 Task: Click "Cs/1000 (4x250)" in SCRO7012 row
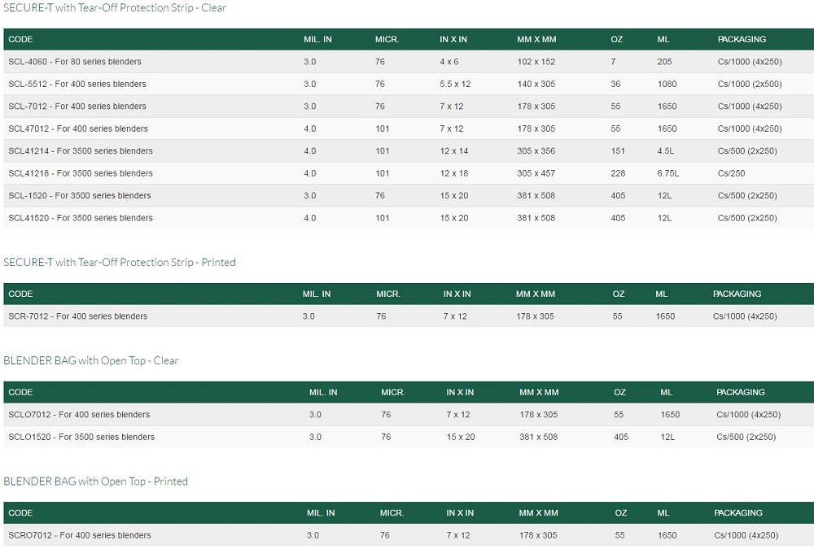746,535
